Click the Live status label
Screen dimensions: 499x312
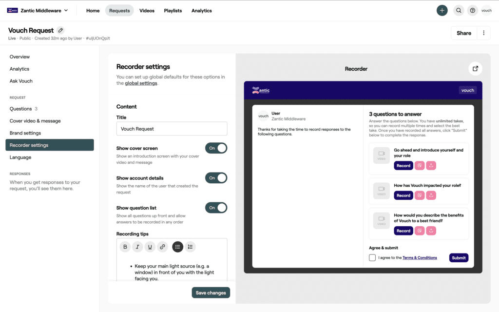pos(12,38)
